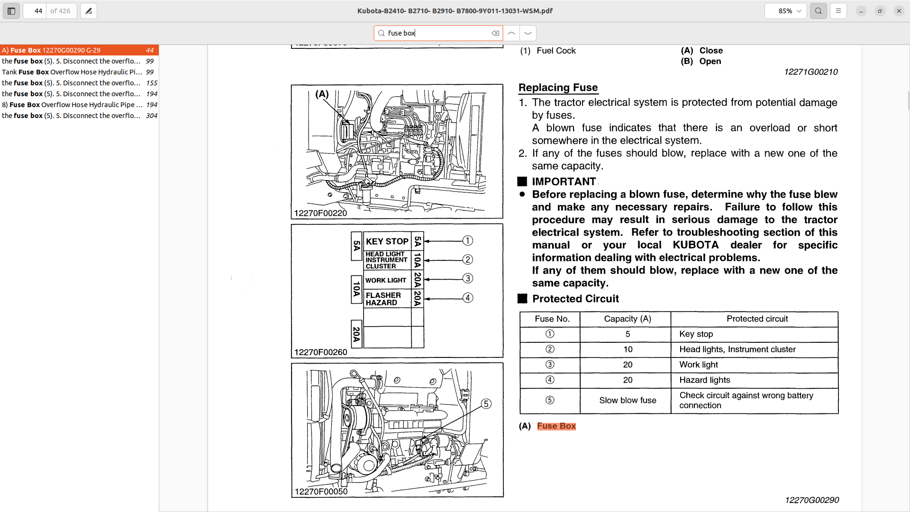910x512 pixels.
Task: Click 'Key stop' table cell
Action: (x=755, y=334)
